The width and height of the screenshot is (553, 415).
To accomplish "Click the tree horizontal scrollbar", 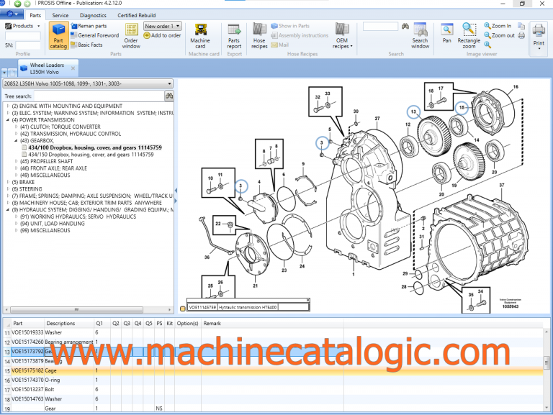I will tap(76, 310).
